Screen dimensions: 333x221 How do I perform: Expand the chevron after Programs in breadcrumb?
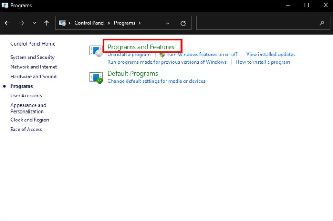tap(140, 23)
